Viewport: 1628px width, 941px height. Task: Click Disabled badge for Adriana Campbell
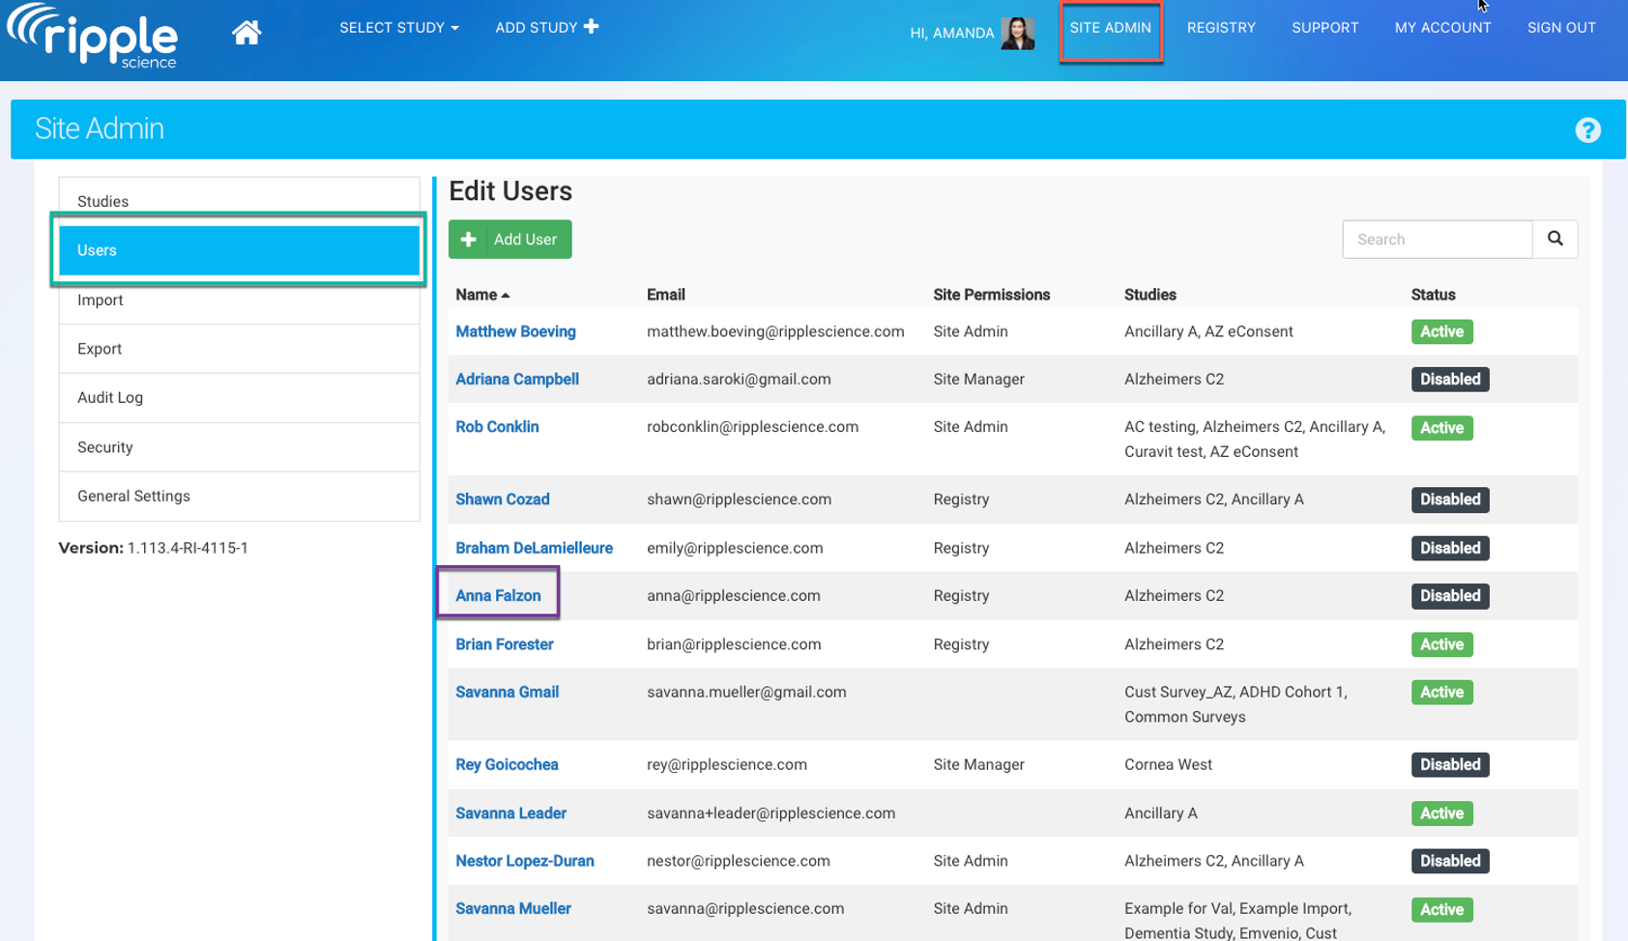point(1449,380)
